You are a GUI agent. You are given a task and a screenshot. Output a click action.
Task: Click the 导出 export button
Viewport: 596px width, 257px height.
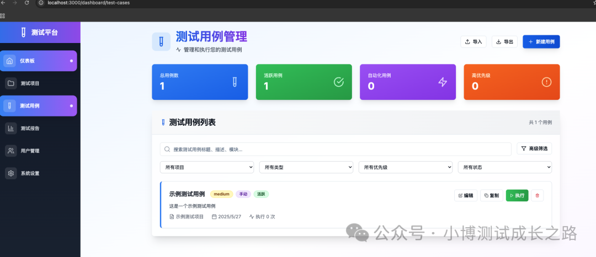(504, 42)
